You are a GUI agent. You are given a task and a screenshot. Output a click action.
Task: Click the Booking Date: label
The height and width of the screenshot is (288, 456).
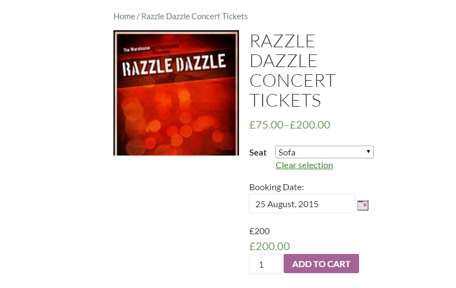click(x=276, y=187)
